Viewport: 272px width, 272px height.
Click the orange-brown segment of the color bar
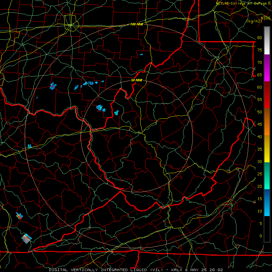267,122
